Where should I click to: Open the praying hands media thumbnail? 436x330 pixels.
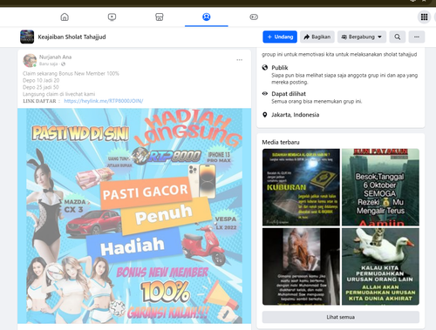[301, 266]
